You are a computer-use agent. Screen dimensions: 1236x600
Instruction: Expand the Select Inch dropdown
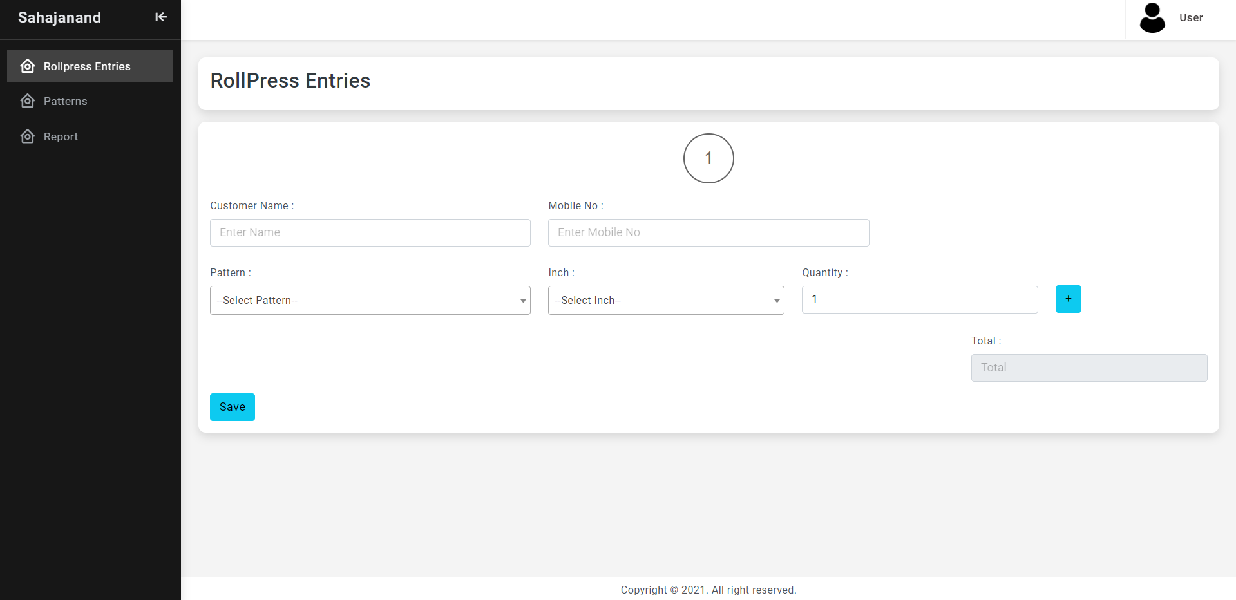pyautogui.click(x=666, y=300)
